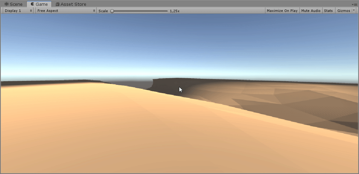Click the 1,25x scale value

[174, 11]
